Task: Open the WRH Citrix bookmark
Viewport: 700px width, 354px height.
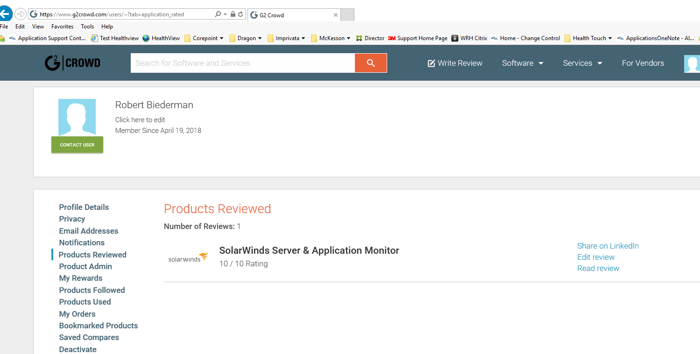Action: pyautogui.click(x=469, y=38)
